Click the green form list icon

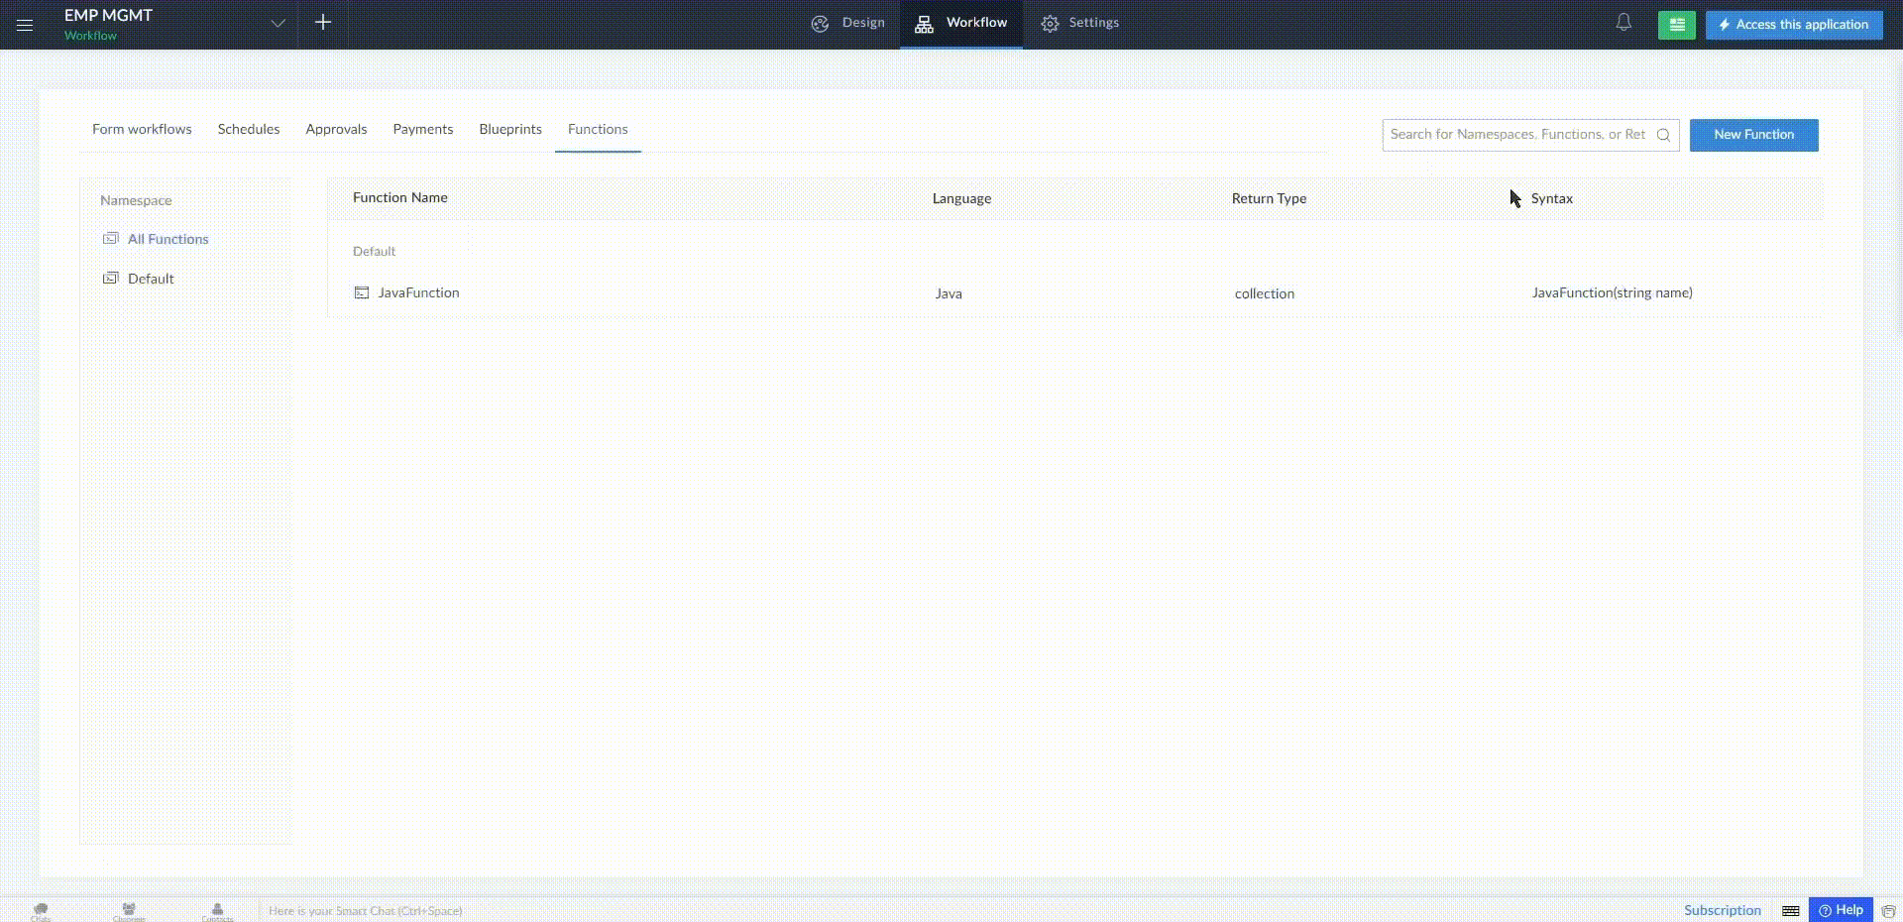(1676, 25)
